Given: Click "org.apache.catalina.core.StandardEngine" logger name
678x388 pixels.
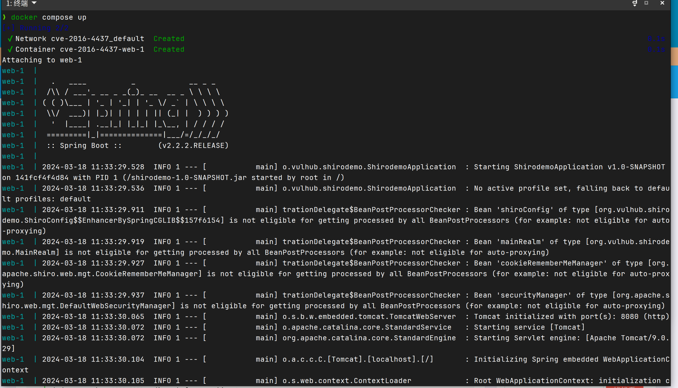Looking at the screenshot, I should [x=369, y=338].
